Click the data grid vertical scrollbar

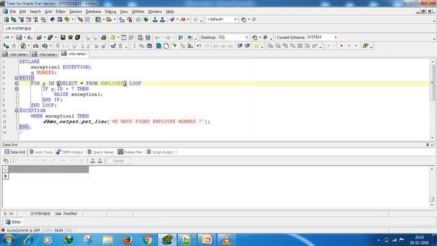(x=432, y=200)
